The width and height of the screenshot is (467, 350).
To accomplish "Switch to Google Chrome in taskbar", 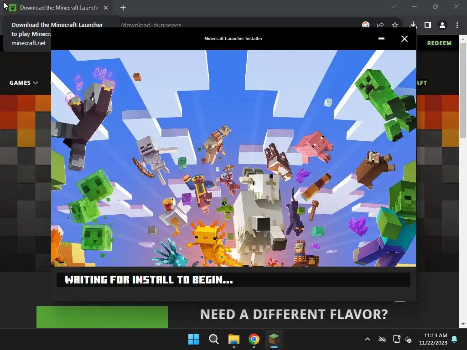I will (254, 339).
